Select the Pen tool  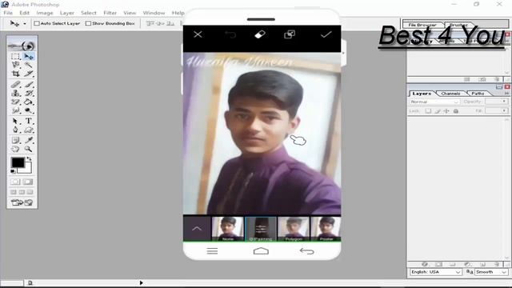pyautogui.click(x=15, y=130)
